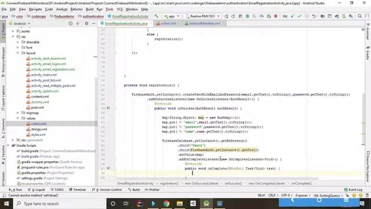Expand the mipmap folder
This screenshot has width=371, height=209.
(18, 113)
